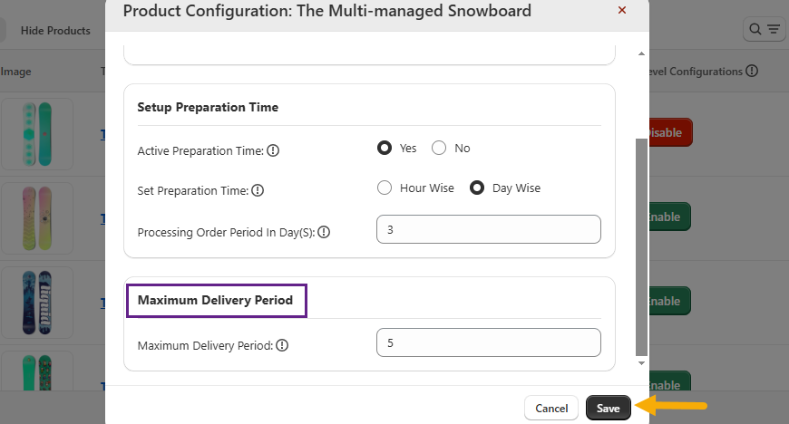
Task: Choose Hour Wise preparation time
Action: click(385, 188)
